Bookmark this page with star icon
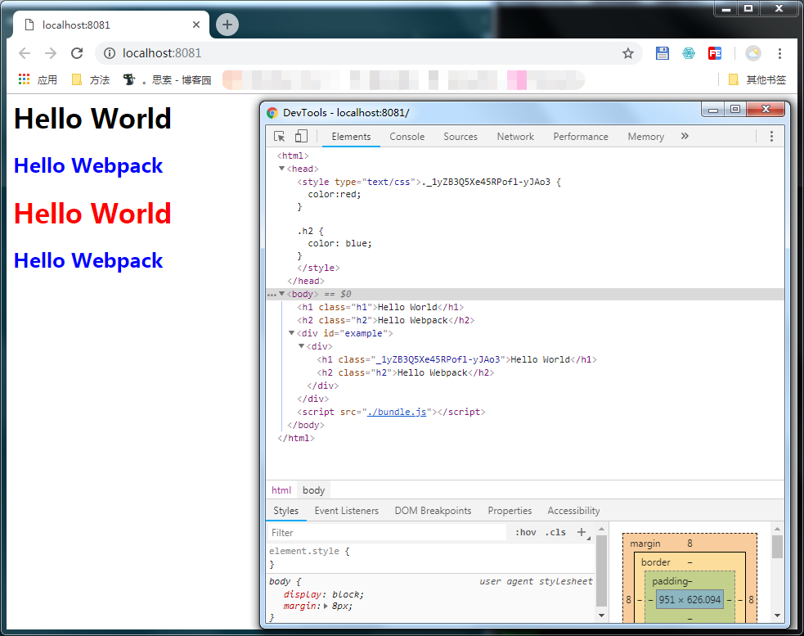This screenshot has height=636, width=804. tap(627, 53)
